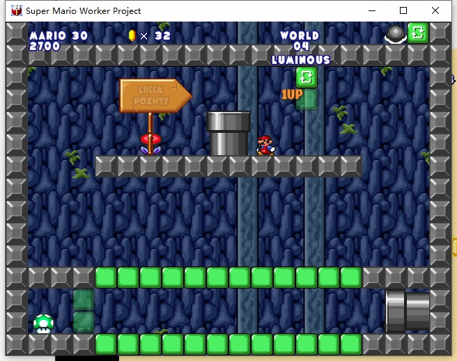Click the dark green blocks beside the mushroom
The image size is (457, 361).
[x=84, y=311]
